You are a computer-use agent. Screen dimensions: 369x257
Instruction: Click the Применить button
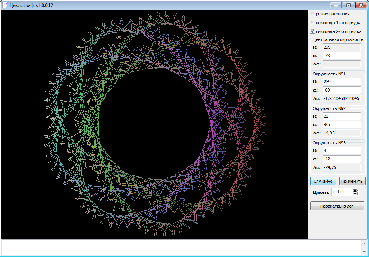click(x=352, y=181)
